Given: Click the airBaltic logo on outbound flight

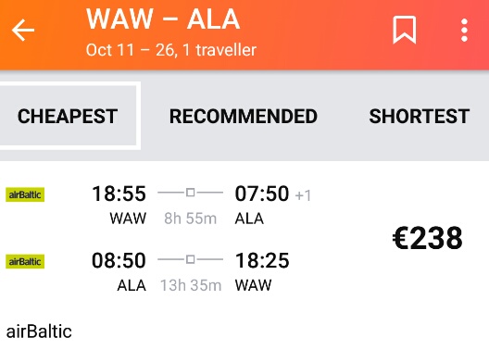Looking at the screenshot, I should [25, 194].
